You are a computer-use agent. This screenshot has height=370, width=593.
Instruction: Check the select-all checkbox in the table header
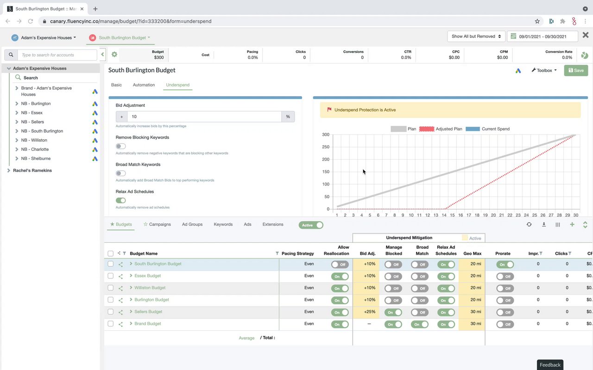click(x=110, y=253)
